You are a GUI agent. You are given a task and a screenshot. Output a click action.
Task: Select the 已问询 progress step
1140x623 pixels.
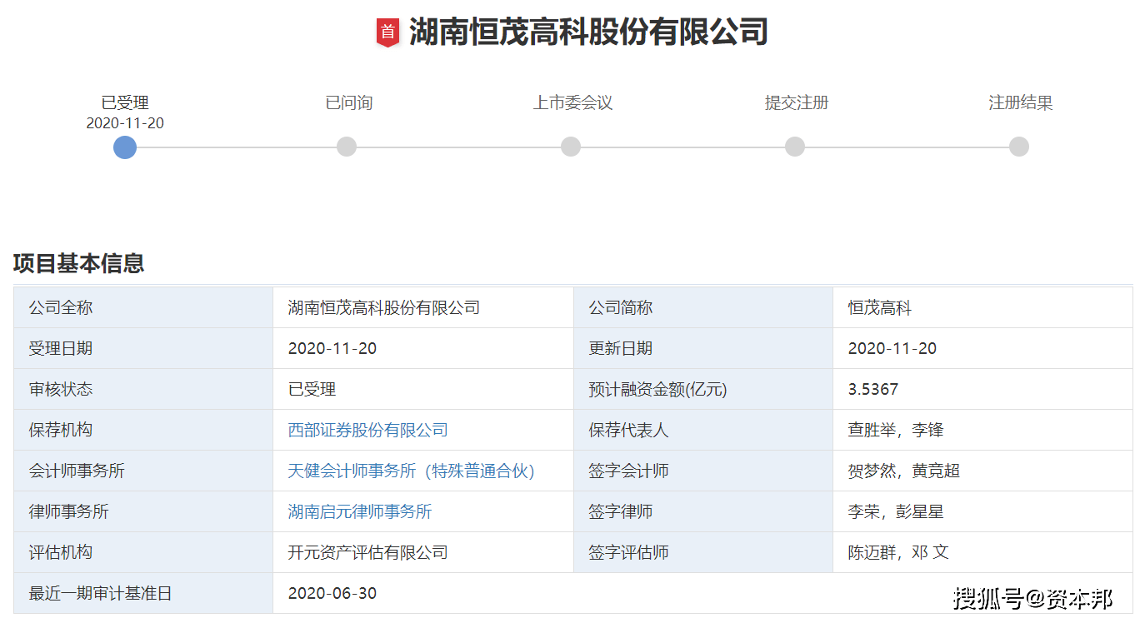(347, 102)
